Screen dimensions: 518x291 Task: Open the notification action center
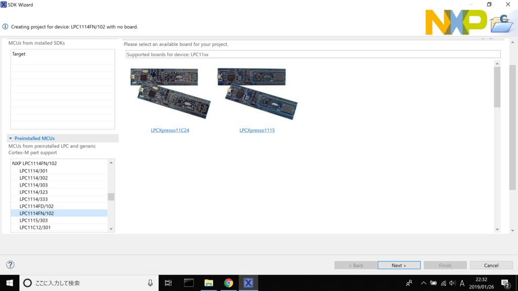[x=505, y=283]
